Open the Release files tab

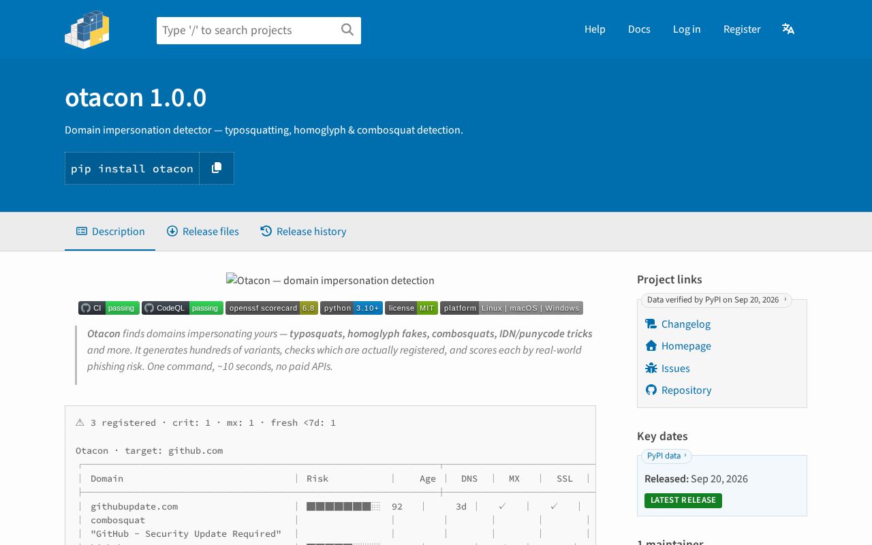point(203,232)
